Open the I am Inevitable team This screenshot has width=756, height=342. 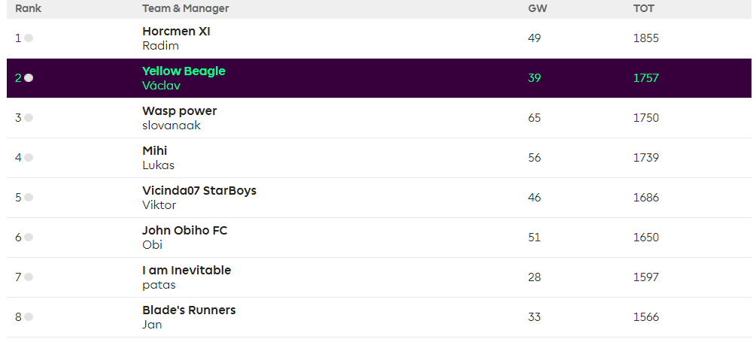[187, 271]
